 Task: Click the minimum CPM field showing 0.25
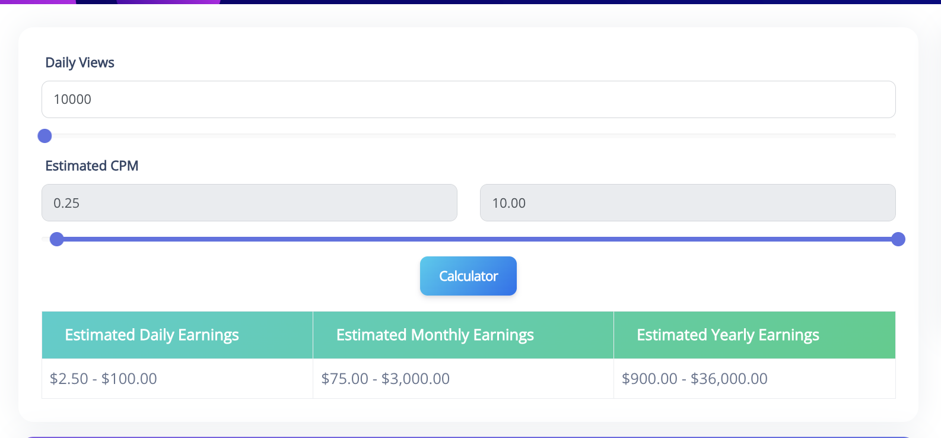[249, 203]
